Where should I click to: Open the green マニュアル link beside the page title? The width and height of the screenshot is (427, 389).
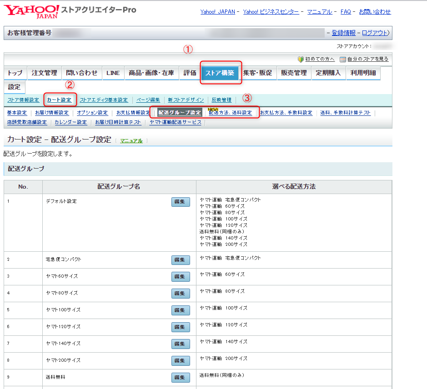pyautogui.click(x=131, y=141)
